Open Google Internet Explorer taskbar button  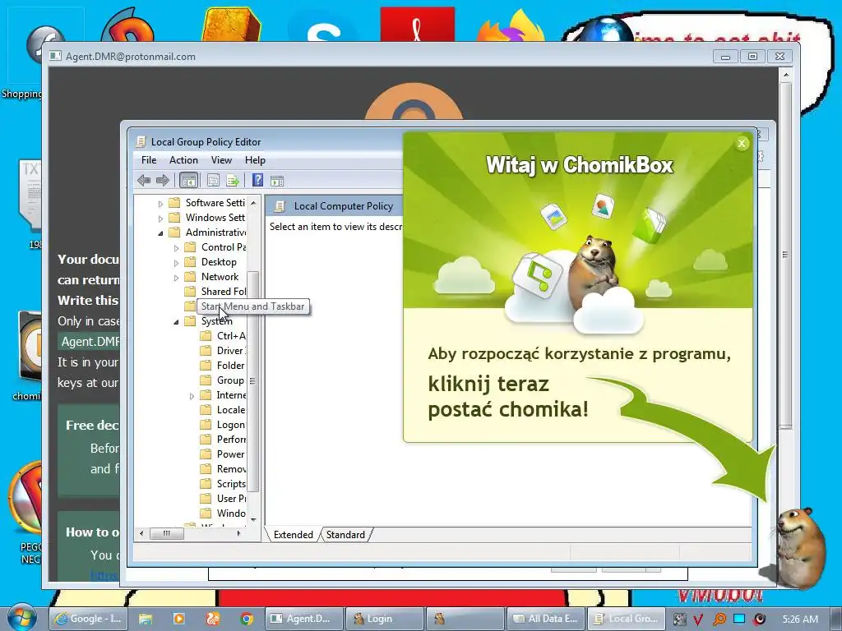87,619
